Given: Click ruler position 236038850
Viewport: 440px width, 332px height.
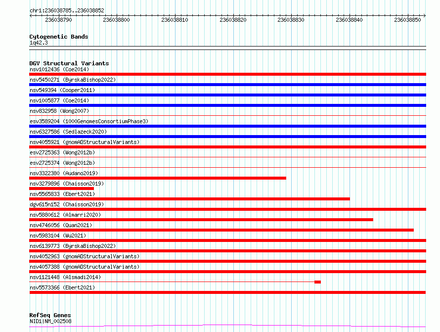Looking at the screenshot, I should click(408, 20).
